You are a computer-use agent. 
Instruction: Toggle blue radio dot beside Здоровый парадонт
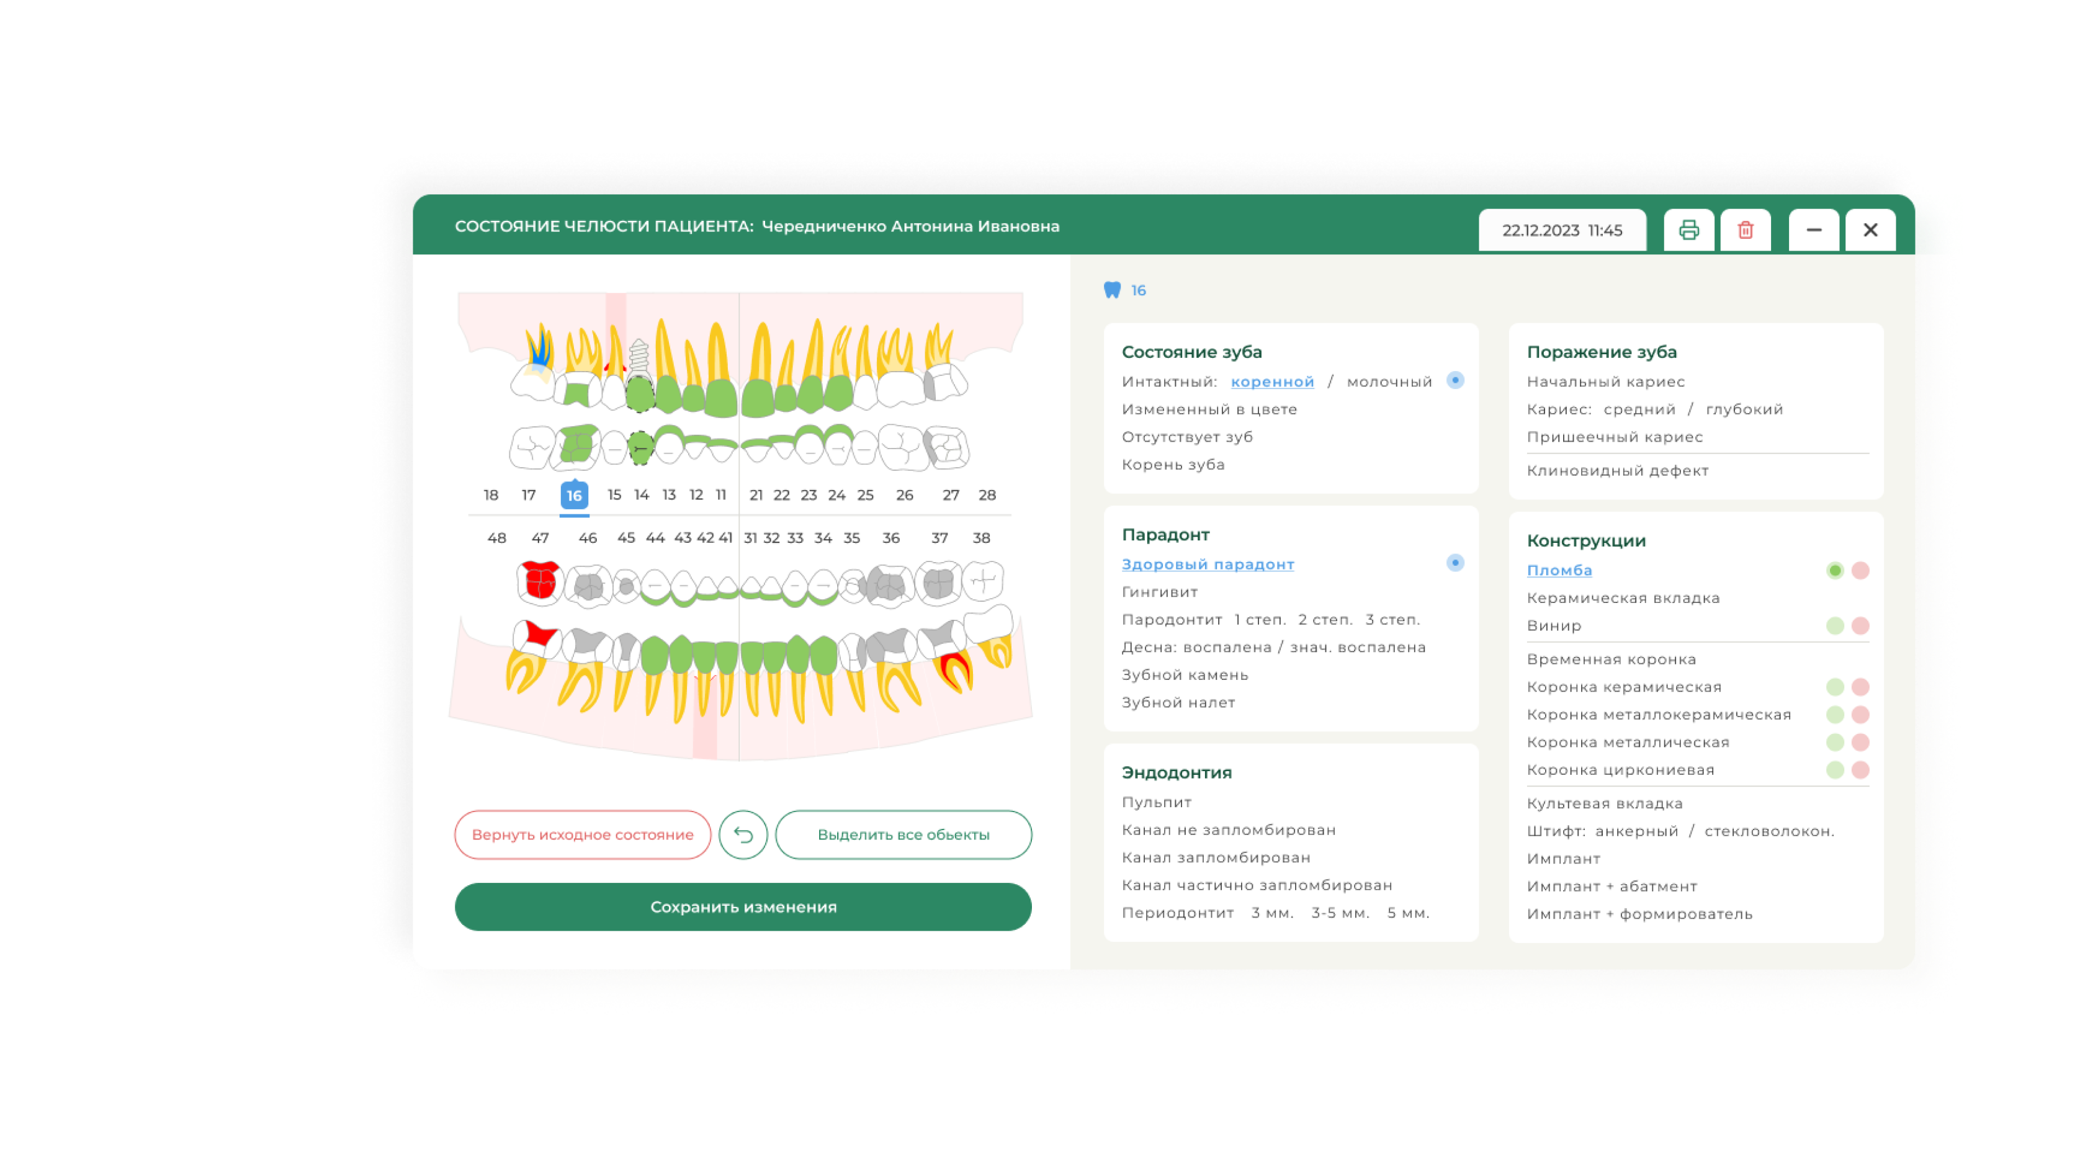[1455, 563]
